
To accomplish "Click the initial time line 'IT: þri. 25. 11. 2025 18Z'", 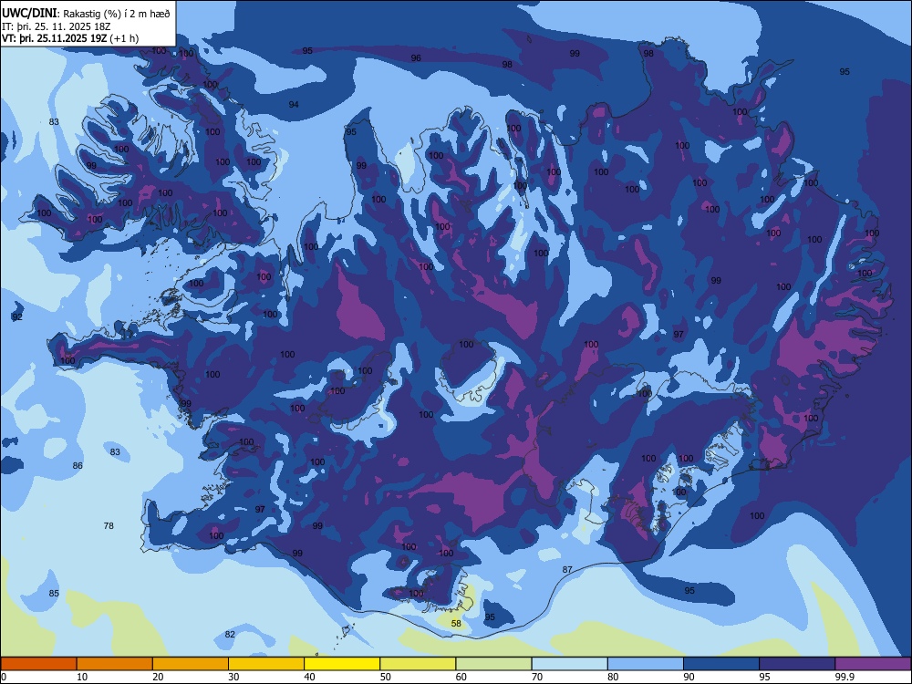I will (x=57, y=26).
